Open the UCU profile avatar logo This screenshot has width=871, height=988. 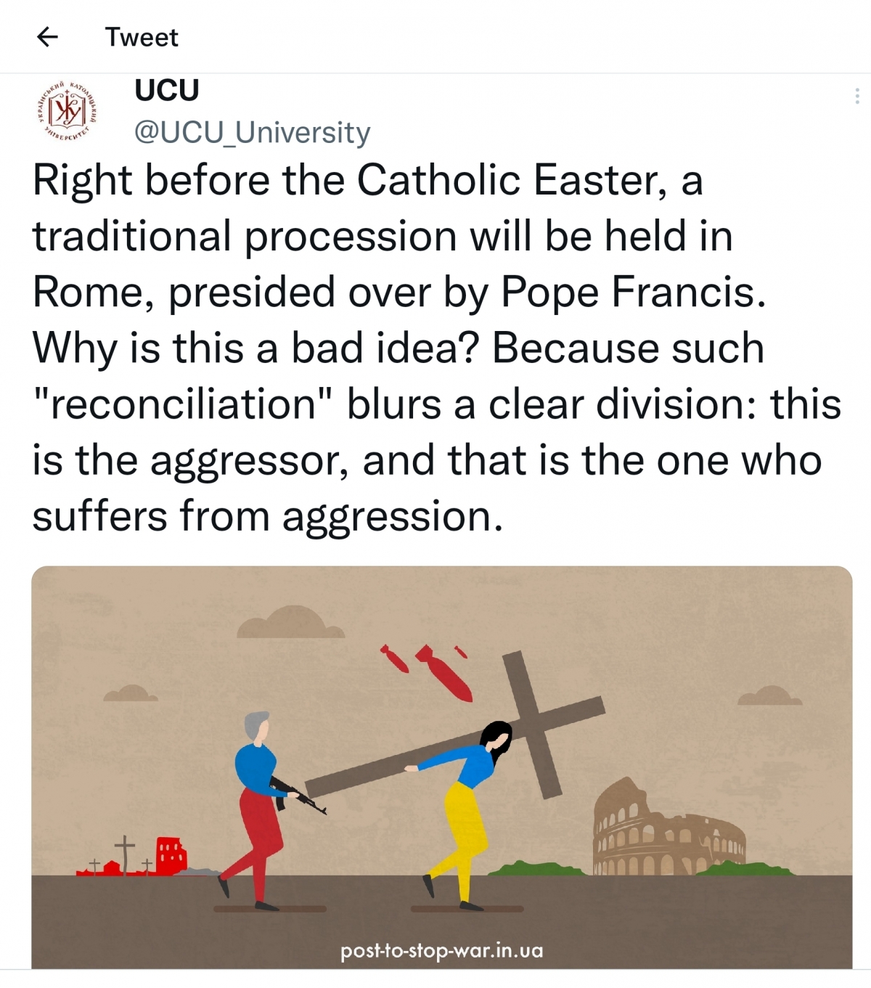tap(67, 111)
